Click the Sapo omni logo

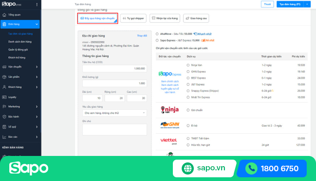pyautogui.click(x=12, y=4)
